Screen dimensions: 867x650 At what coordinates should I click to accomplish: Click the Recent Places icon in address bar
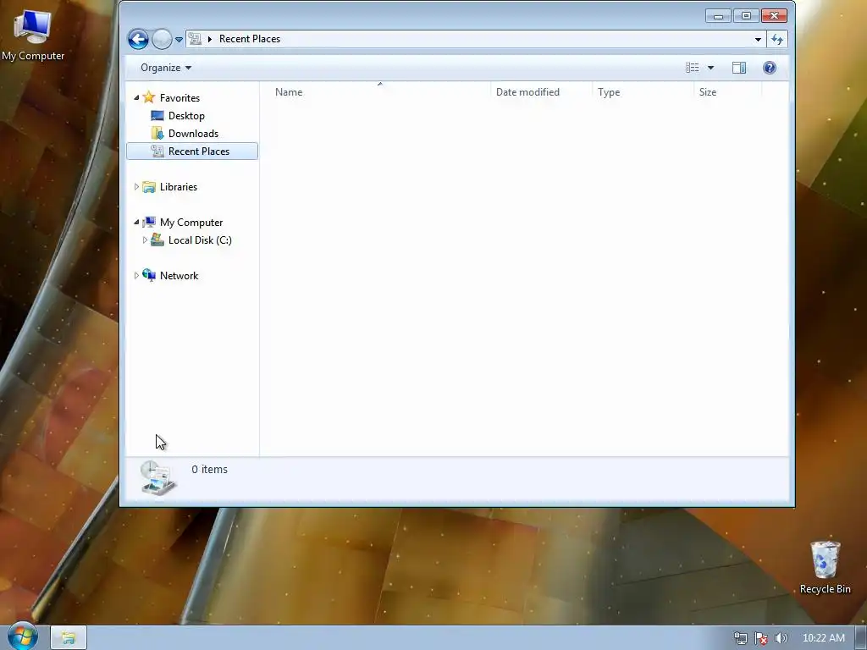tap(195, 39)
